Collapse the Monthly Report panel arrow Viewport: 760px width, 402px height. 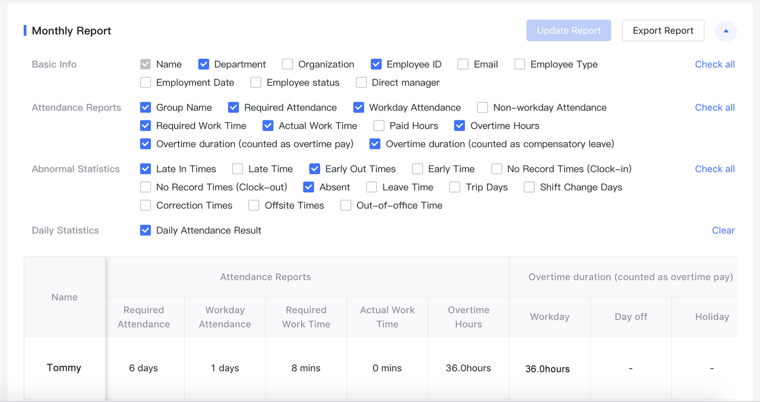(726, 31)
